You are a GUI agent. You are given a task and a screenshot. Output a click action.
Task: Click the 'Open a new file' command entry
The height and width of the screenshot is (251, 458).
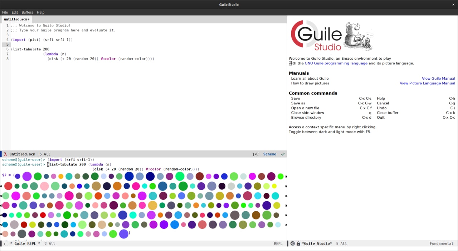coord(305,108)
